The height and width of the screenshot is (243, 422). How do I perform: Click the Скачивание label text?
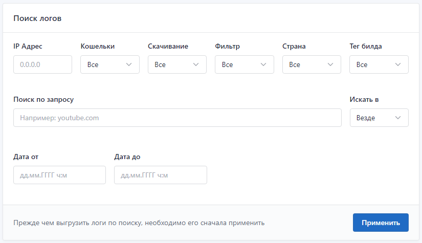point(168,46)
